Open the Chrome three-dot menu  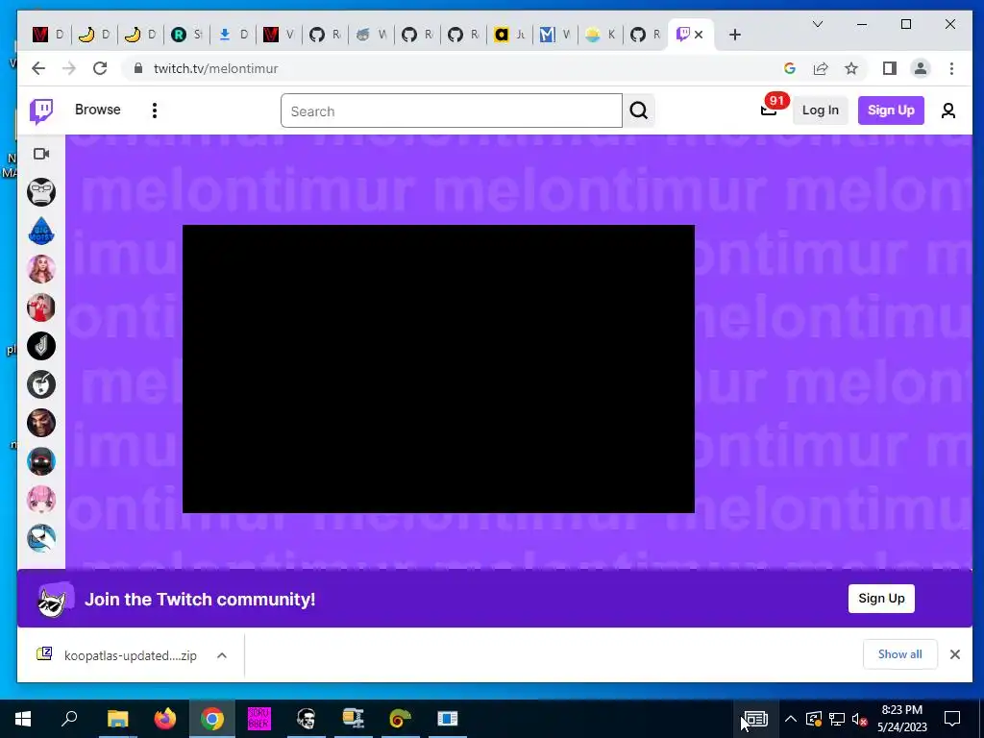951,68
